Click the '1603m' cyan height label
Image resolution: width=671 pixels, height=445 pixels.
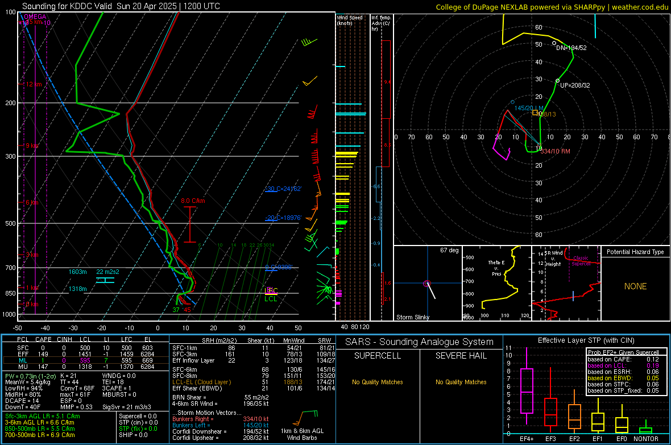pyautogui.click(x=78, y=272)
